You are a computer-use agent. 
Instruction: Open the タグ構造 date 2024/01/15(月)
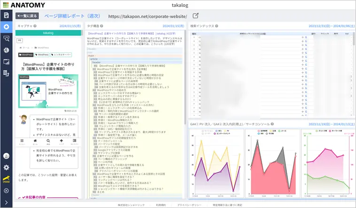click(173, 26)
